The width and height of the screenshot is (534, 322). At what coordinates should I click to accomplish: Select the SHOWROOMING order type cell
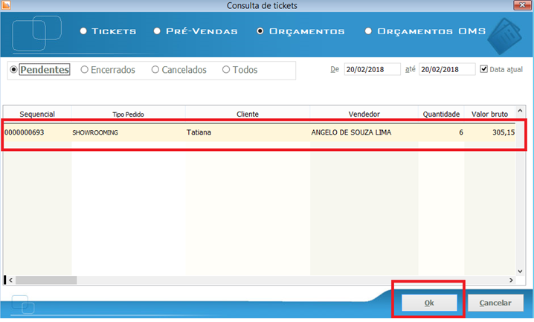[129, 132]
